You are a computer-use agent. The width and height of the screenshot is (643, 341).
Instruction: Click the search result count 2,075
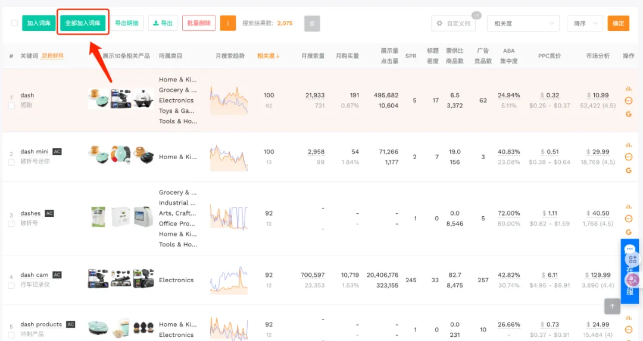tap(285, 23)
